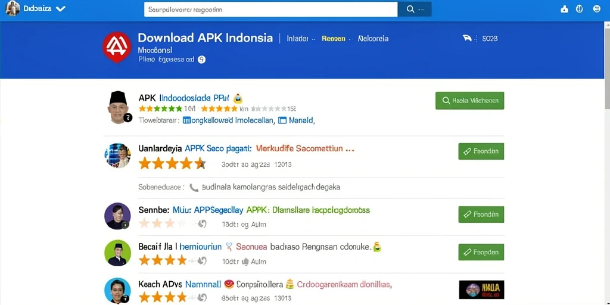Click the red Download APK Indonsia logo
610x305 pixels.
pos(117,47)
